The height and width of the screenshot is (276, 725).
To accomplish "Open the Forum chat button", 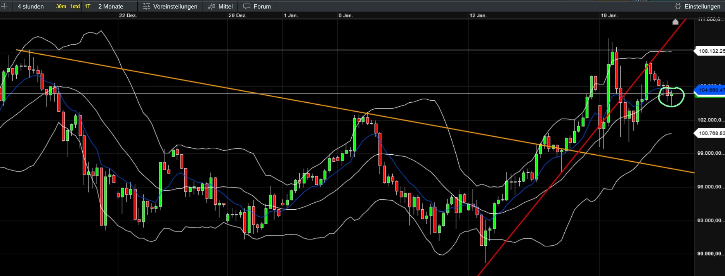I will click(257, 6).
